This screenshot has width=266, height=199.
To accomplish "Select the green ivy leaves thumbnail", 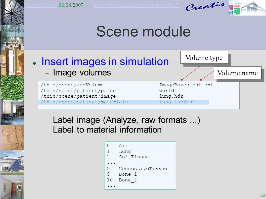I will tap(12, 88).
